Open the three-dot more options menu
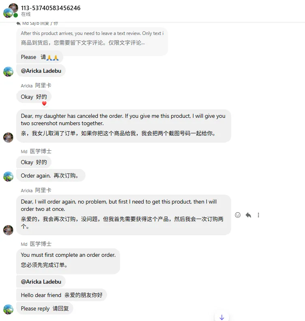Image resolution: width=305 pixels, height=321 pixels. (258, 215)
